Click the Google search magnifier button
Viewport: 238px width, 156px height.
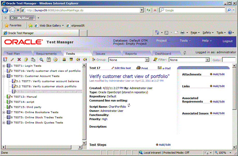pos(229,10)
